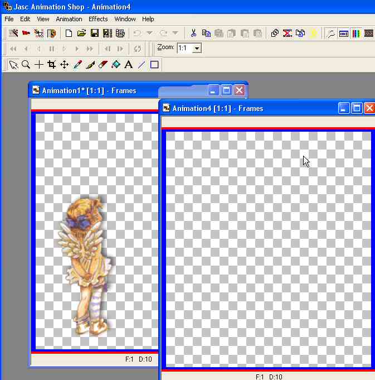
Task: Select the Mover tool
Action: (64, 65)
